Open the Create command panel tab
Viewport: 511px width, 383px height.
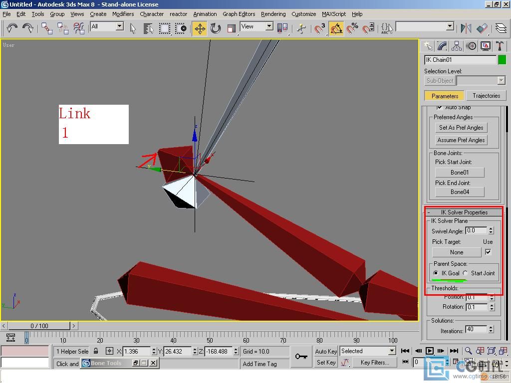click(x=428, y=46)
